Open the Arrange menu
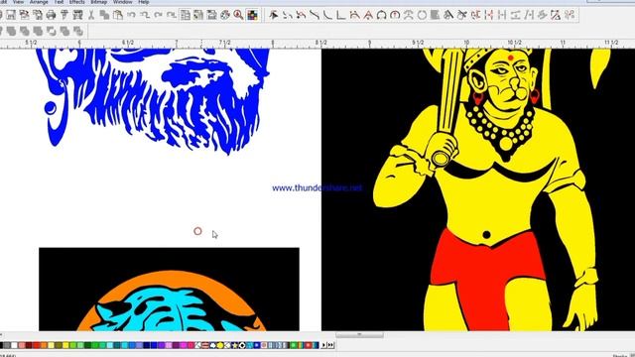The image size is (635, 357). [x=39, y=2]
